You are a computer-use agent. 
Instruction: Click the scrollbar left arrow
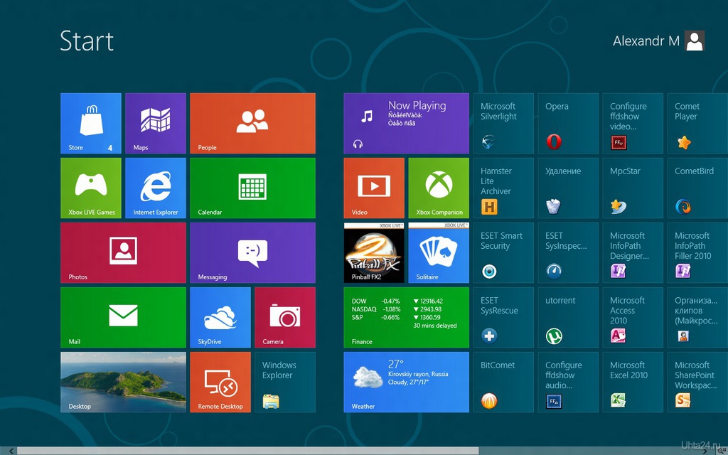point(11,451)
